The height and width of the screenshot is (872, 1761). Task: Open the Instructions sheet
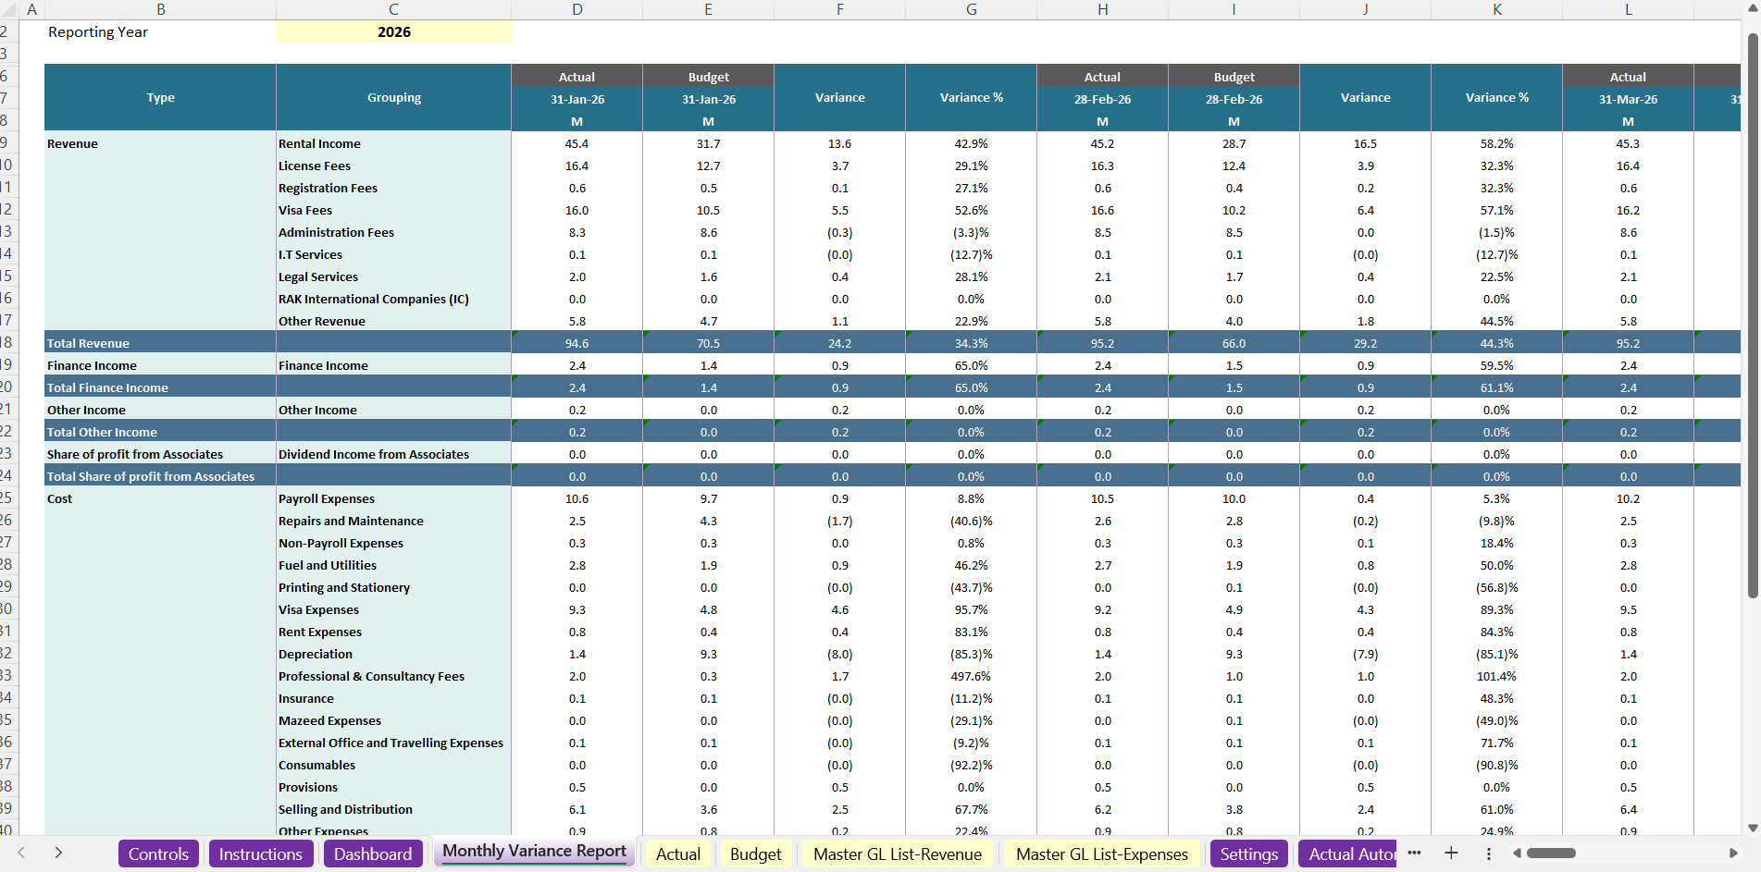coord(261,854)
